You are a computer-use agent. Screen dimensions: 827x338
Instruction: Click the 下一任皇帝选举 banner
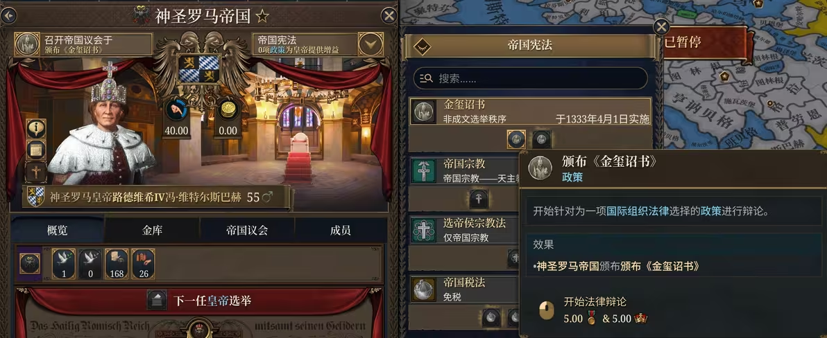(x=199, y=301)
